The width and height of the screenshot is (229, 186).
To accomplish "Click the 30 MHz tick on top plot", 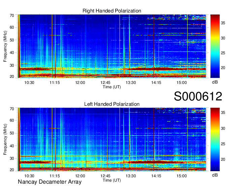I will pos(12,65).
